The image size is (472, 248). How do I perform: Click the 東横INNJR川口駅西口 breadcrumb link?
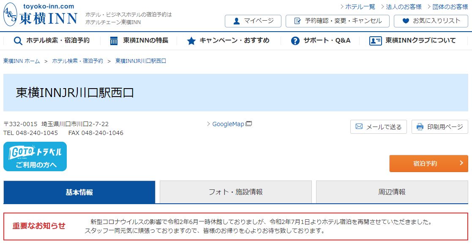141,61
